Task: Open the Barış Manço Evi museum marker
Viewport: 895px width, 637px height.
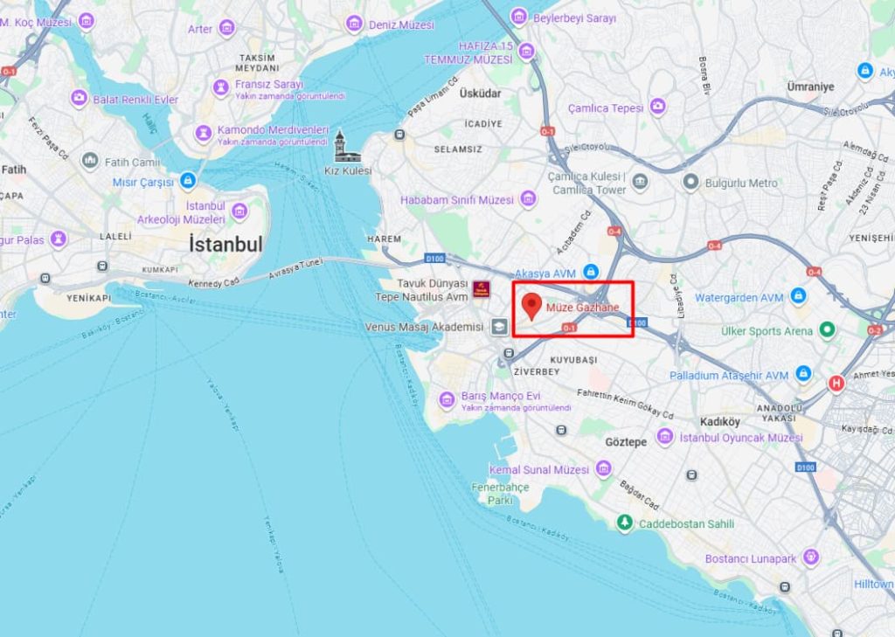Action: coord(447,399)
